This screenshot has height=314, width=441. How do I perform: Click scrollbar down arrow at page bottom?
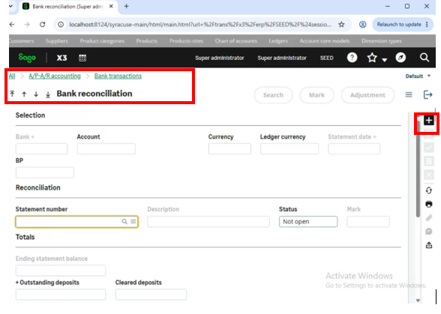coord(418,301)
